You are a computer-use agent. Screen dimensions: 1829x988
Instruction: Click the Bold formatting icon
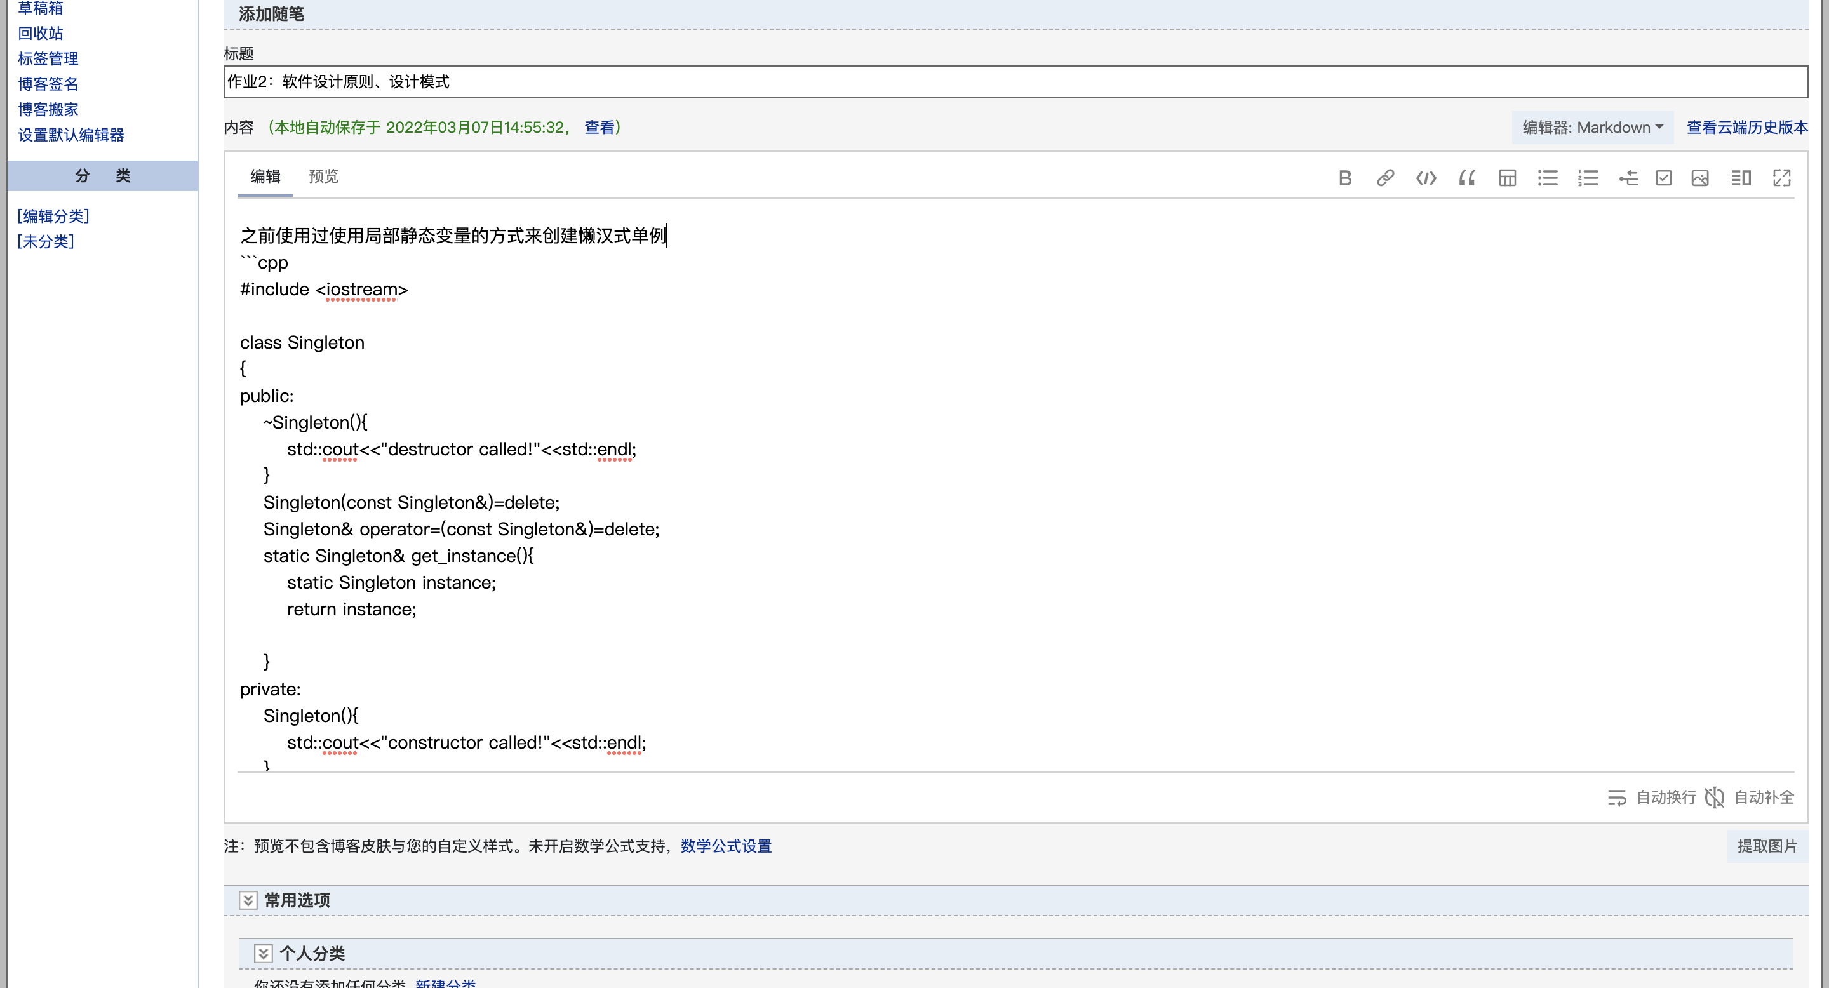tap(1344, 177)
